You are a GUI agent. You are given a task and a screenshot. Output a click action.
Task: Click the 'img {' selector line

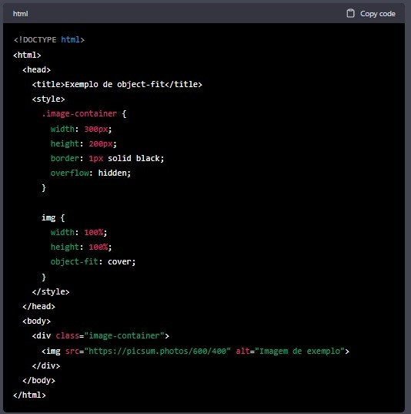point(53,218)
